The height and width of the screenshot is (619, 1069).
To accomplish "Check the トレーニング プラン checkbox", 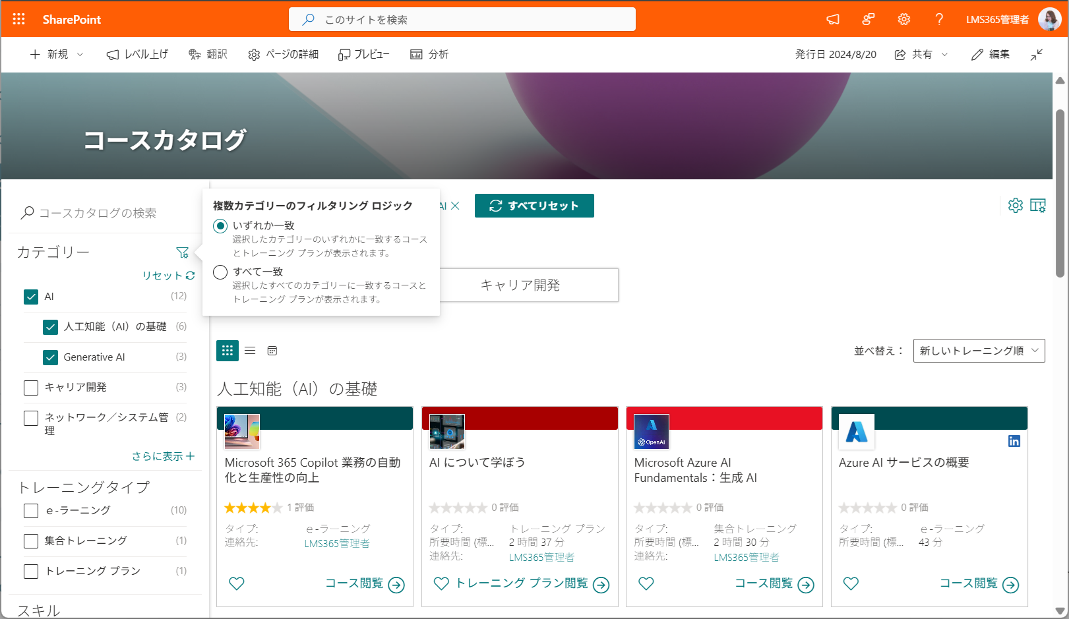I will point(31,572).
